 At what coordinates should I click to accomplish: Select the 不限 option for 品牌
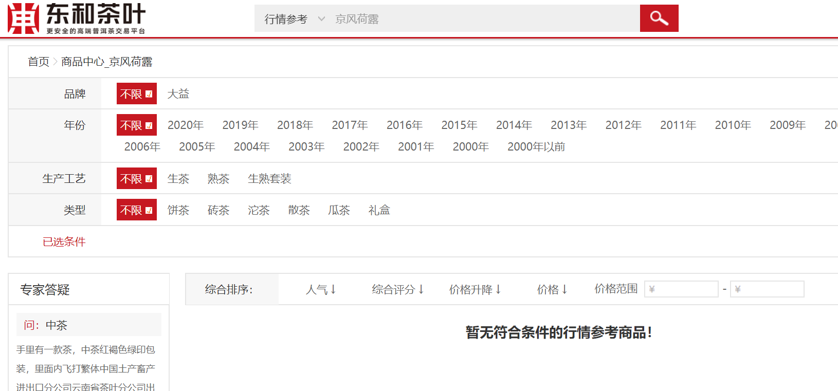(x=136, y=94)
